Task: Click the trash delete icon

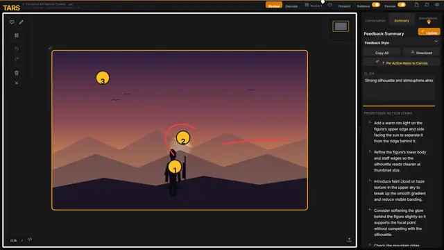Action: pyautogui.click(x=17, y=73)
